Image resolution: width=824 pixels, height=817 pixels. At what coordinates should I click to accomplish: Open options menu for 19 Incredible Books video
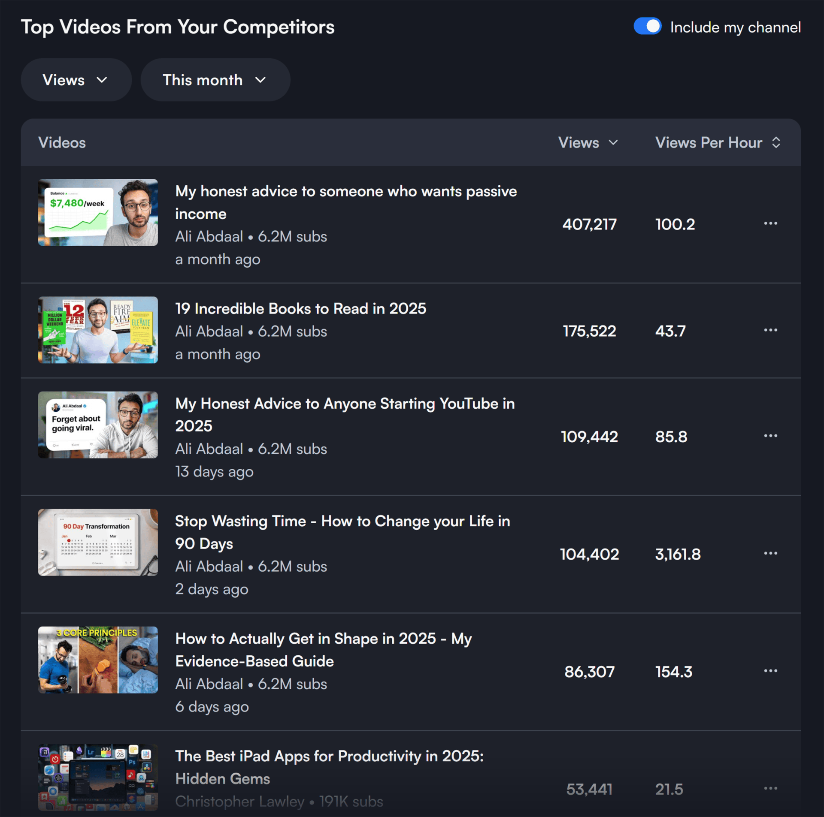pos(770,330)
